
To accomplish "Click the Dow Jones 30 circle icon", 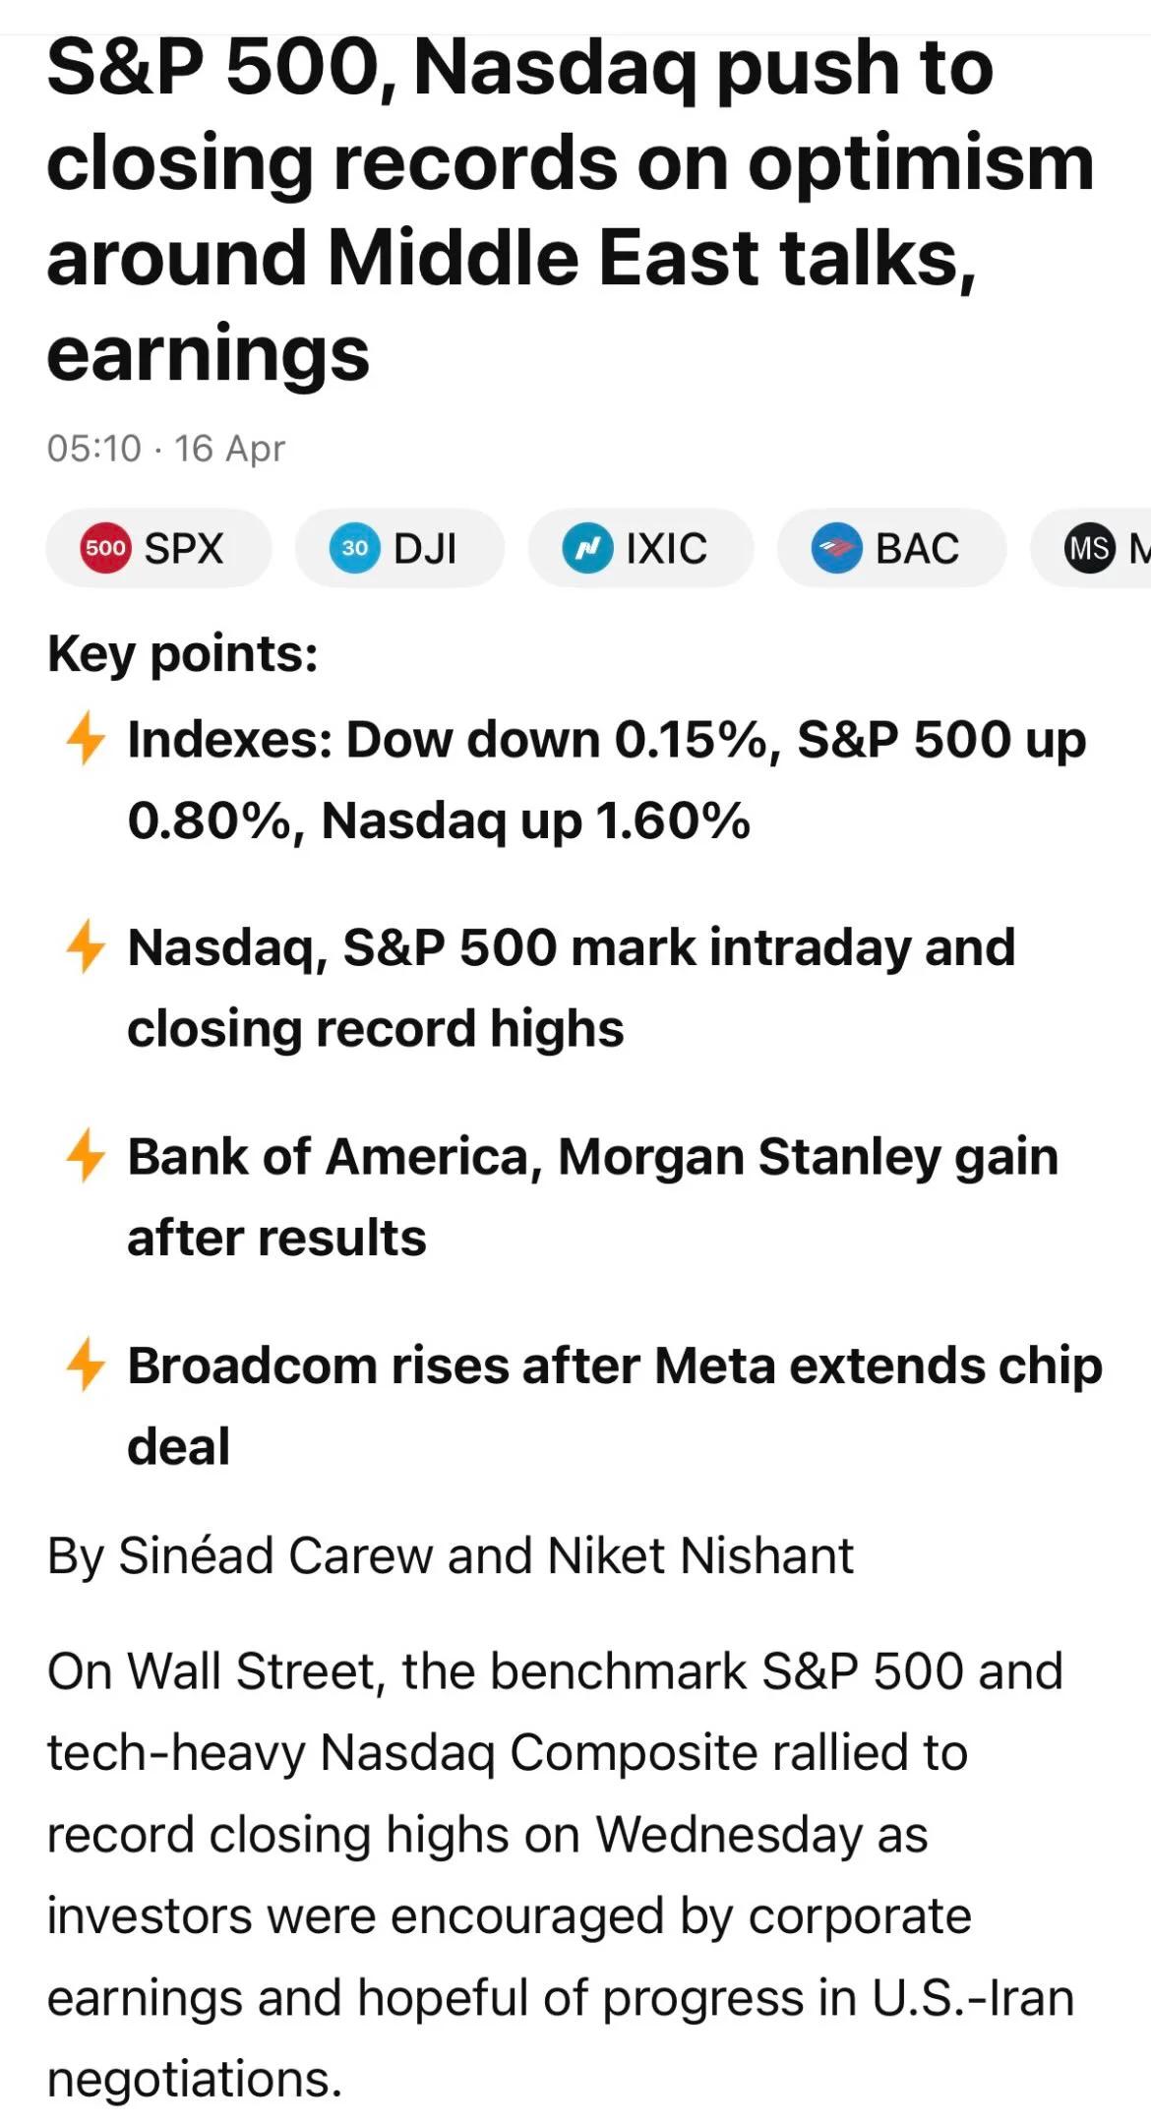I will (x=354, y=549).
